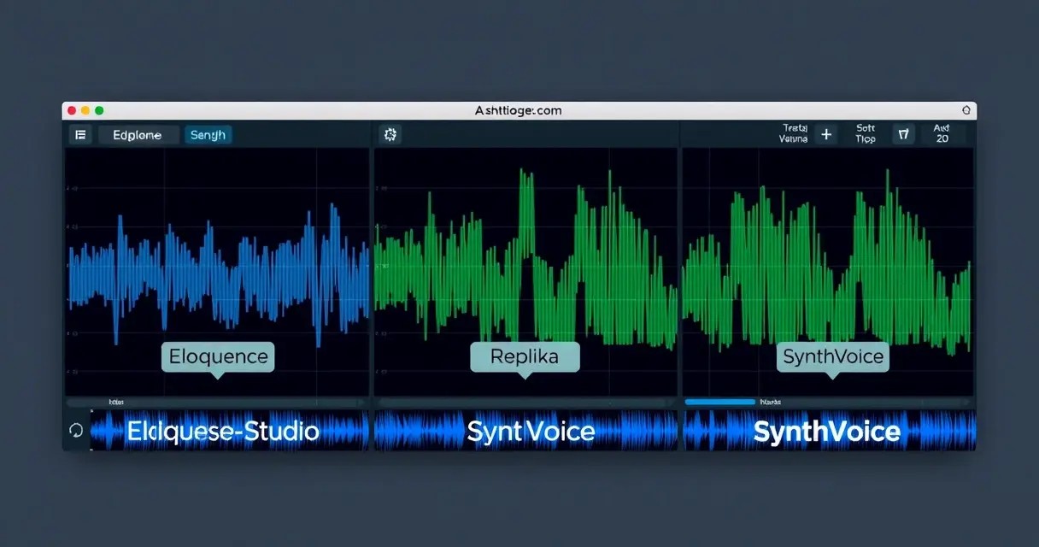
Task: Switch to the highlighted Sengh tab
Action: 208,135
